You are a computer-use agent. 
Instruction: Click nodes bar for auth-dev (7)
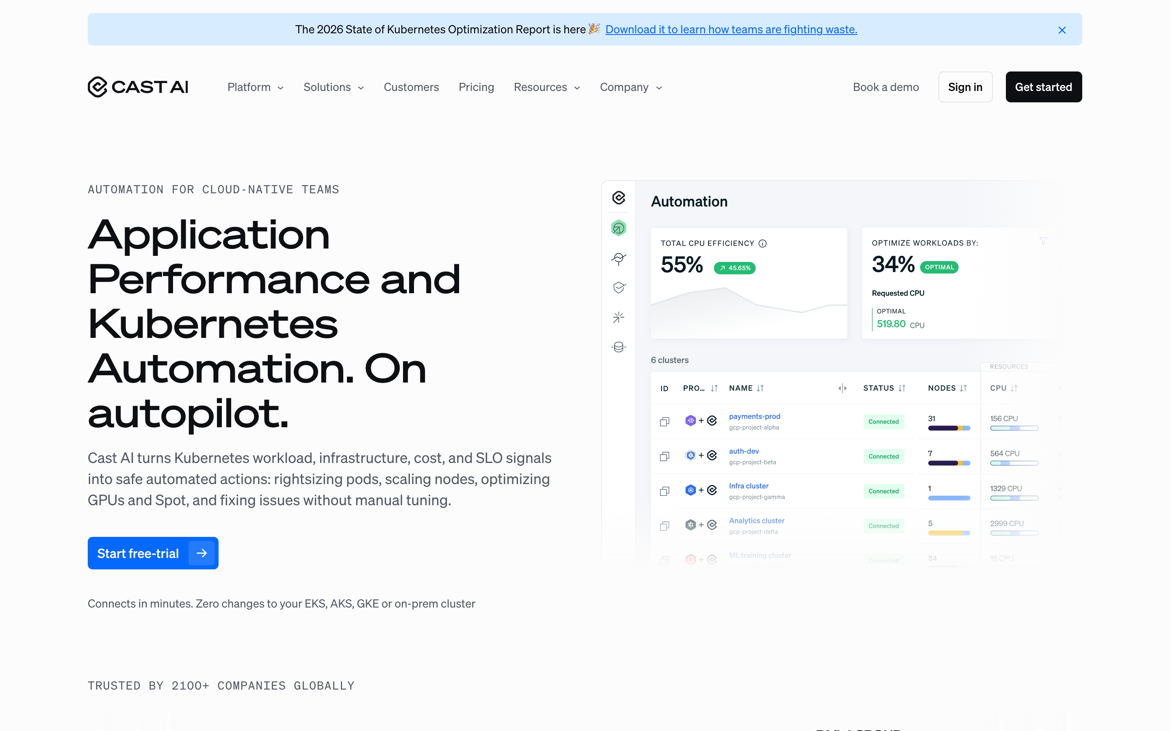tap(949, 463)
